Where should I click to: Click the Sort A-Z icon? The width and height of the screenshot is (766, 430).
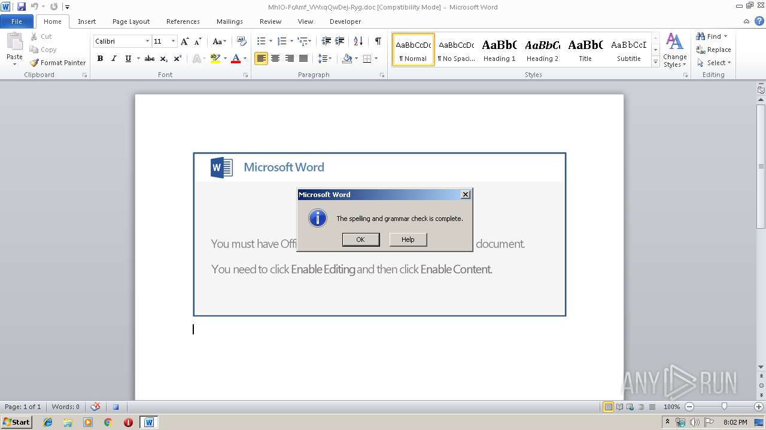point(358,41)
